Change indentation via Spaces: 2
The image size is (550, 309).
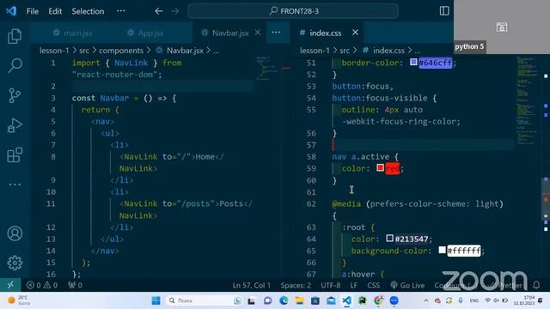point(296,285)
